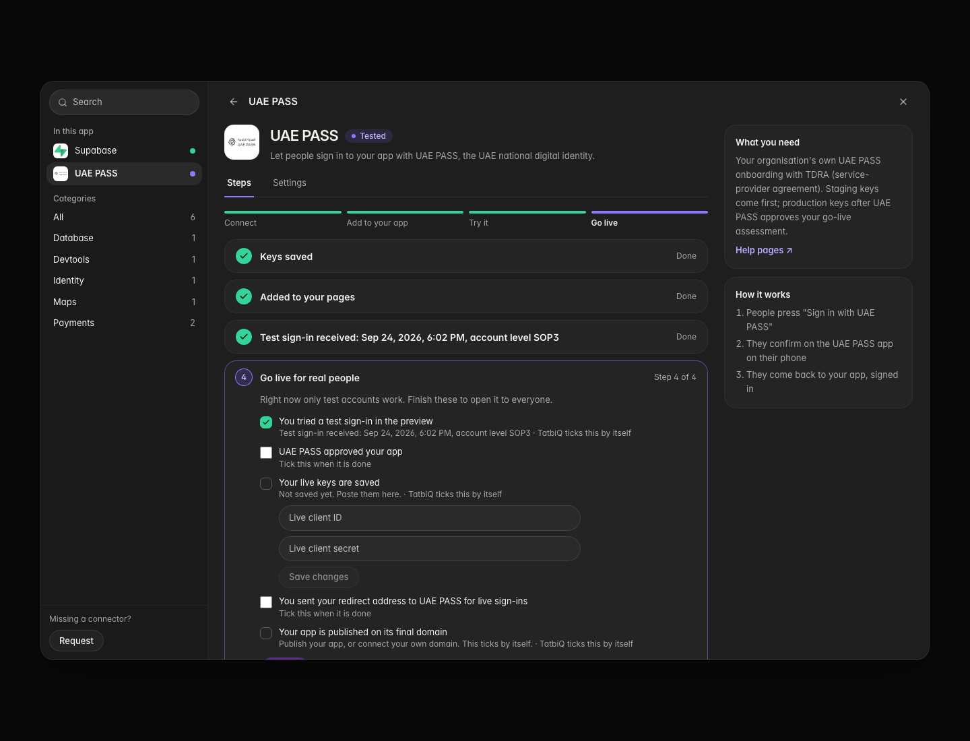Image resolution: width=970 pixels, height=741 pixels.
Task: Show All connector categories
Action: click(124, 218)
